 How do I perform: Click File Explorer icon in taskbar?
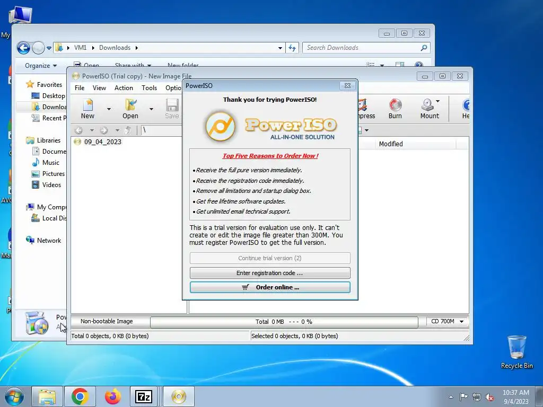(47, 396)
